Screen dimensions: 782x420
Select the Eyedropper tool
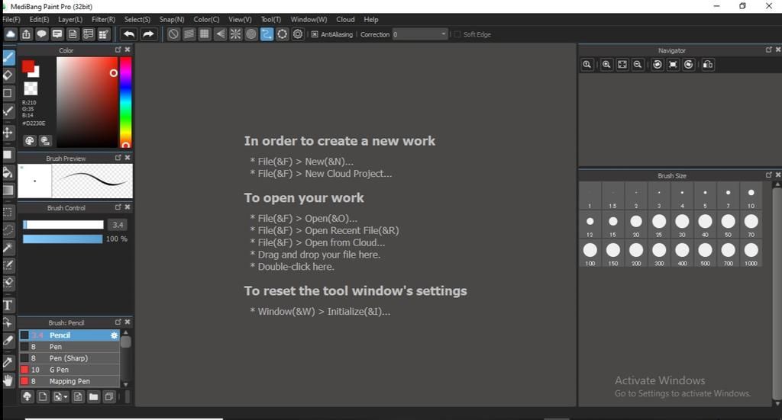8,362
